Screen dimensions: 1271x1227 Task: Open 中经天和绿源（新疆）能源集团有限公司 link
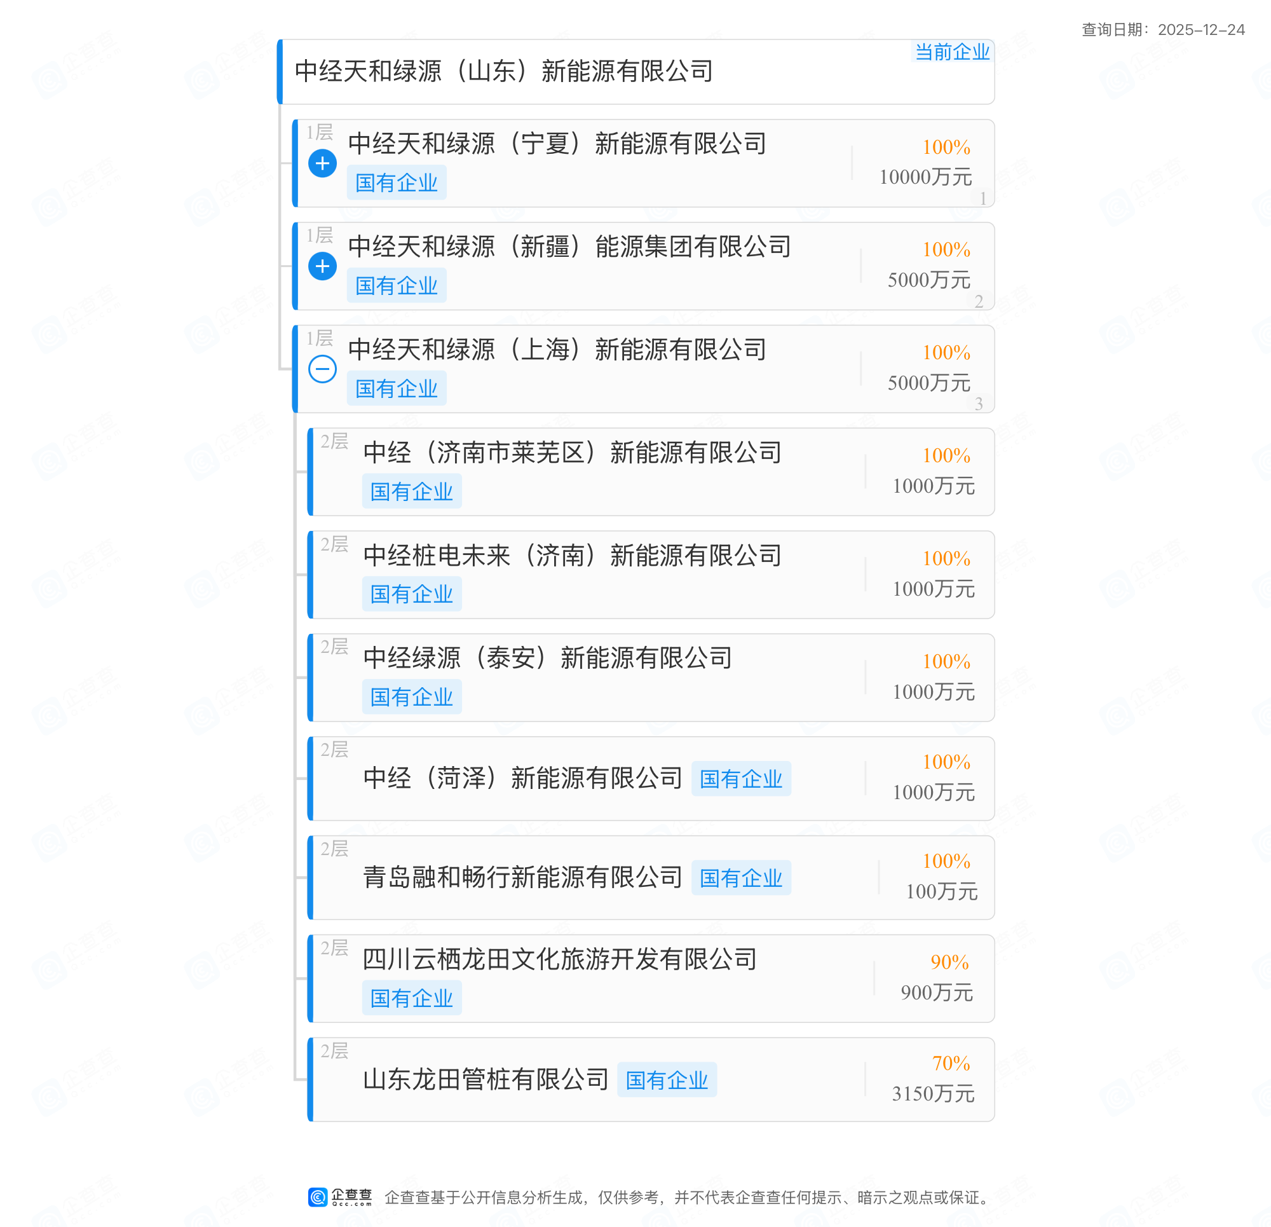click(569, 247)
